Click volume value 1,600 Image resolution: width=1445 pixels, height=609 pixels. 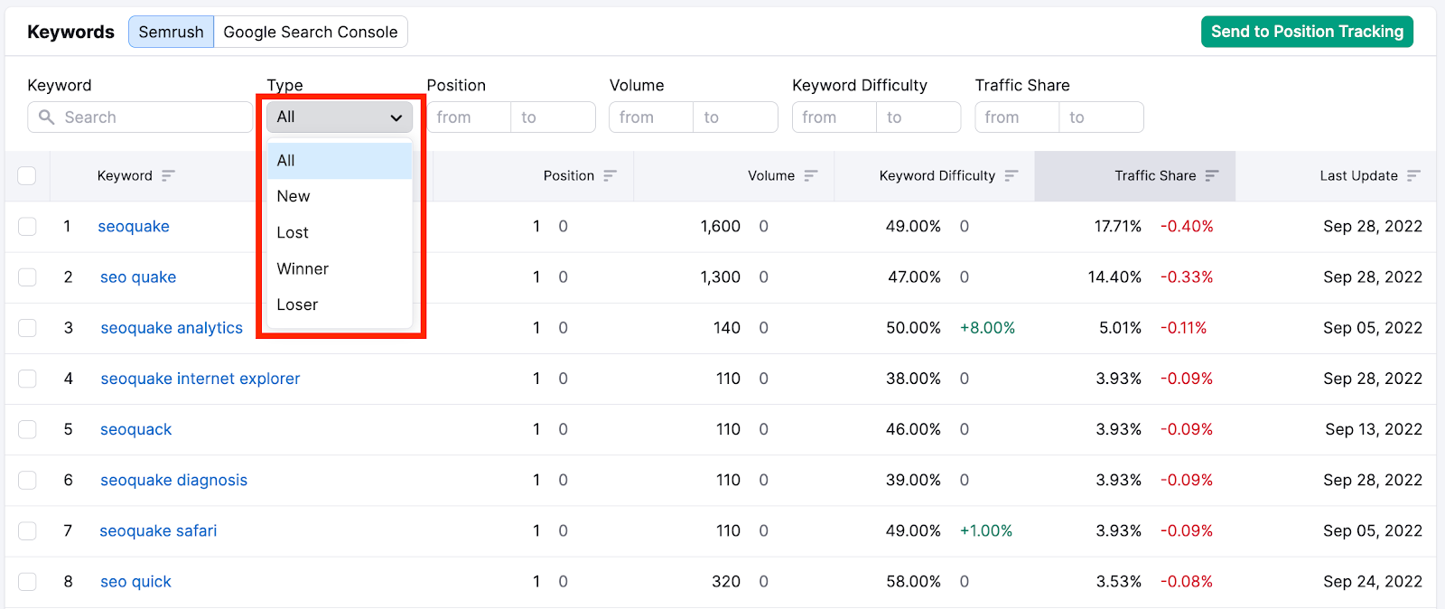(721, 226)
